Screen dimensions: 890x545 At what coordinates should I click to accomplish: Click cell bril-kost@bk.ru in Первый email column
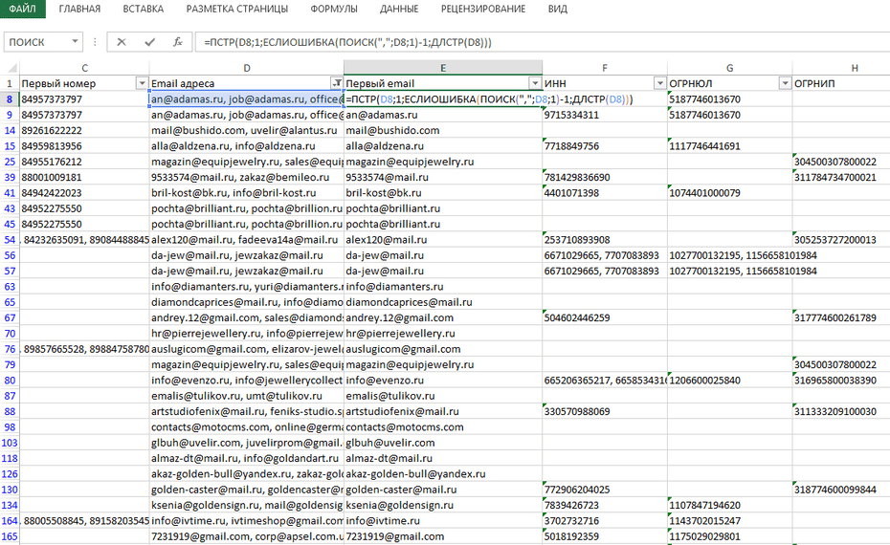coord(443,193)
